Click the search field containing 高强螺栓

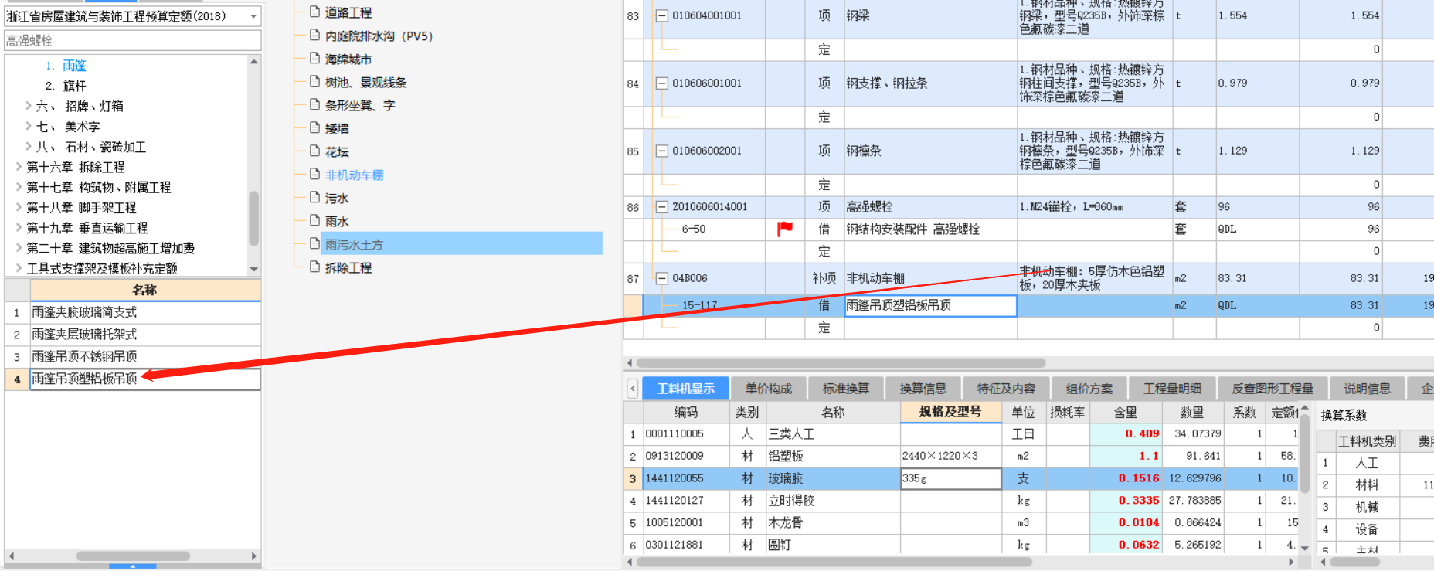click(133, 40)
